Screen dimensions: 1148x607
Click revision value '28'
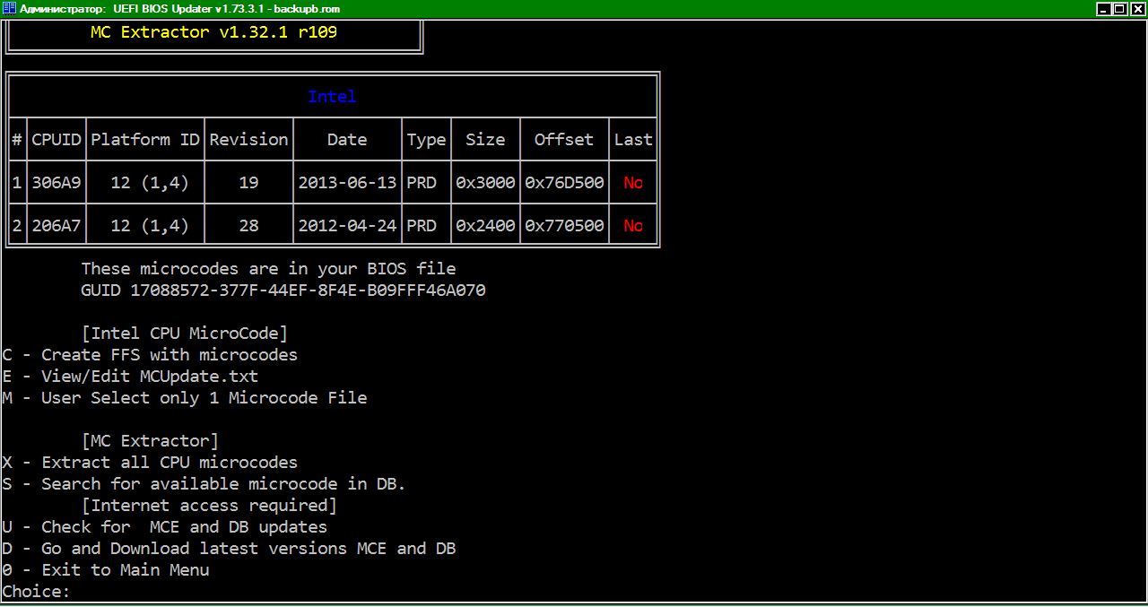pos(248,226)
